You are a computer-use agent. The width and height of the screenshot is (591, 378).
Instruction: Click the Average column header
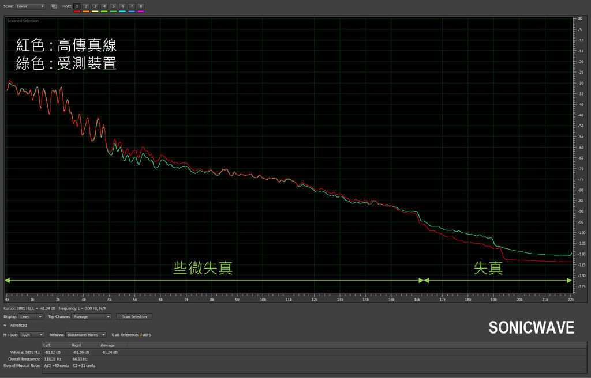[107, 345]
